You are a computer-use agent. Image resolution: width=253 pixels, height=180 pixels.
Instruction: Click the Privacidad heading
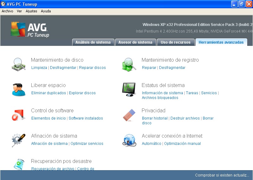pyautogui.click(x=153, y=111)
